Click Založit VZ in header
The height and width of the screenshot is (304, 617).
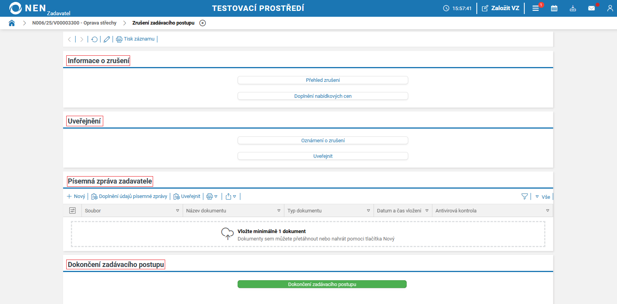pos(501,8)
